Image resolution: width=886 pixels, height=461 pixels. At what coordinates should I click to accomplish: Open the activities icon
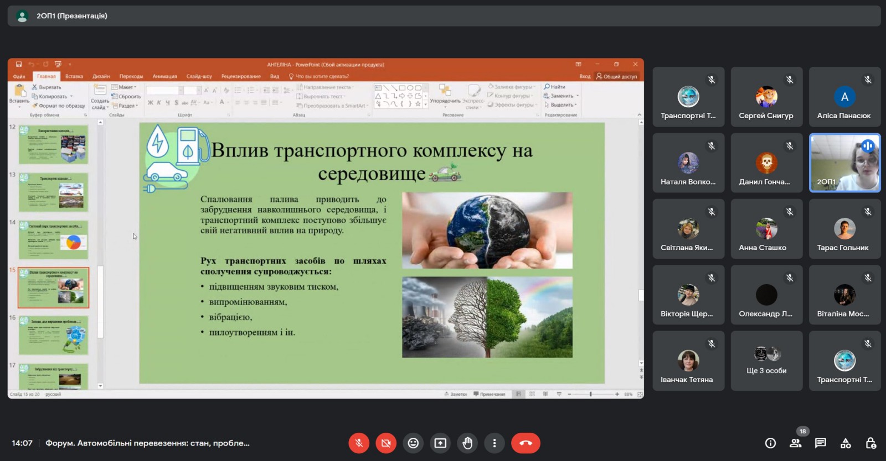pos(846,443)
